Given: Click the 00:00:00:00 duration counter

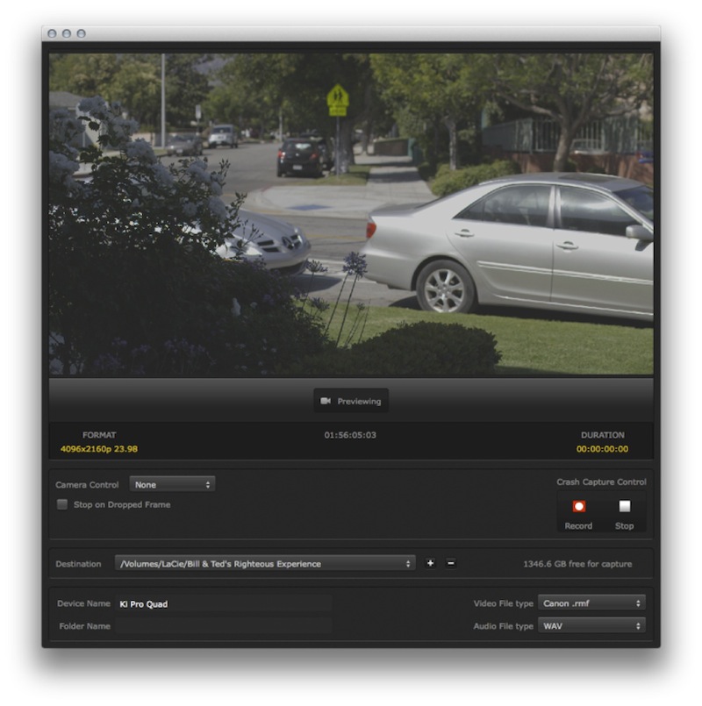Looking at the screenshot, I should pos(602,449).
